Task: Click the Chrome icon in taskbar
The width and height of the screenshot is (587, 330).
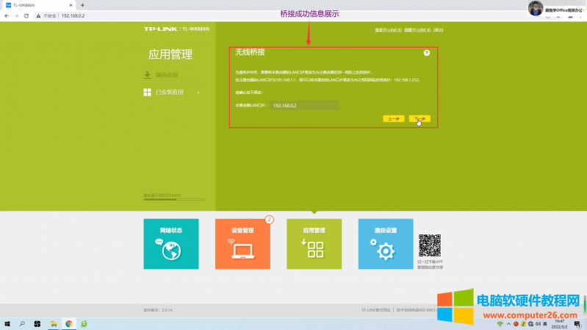Action: [68, 323]
